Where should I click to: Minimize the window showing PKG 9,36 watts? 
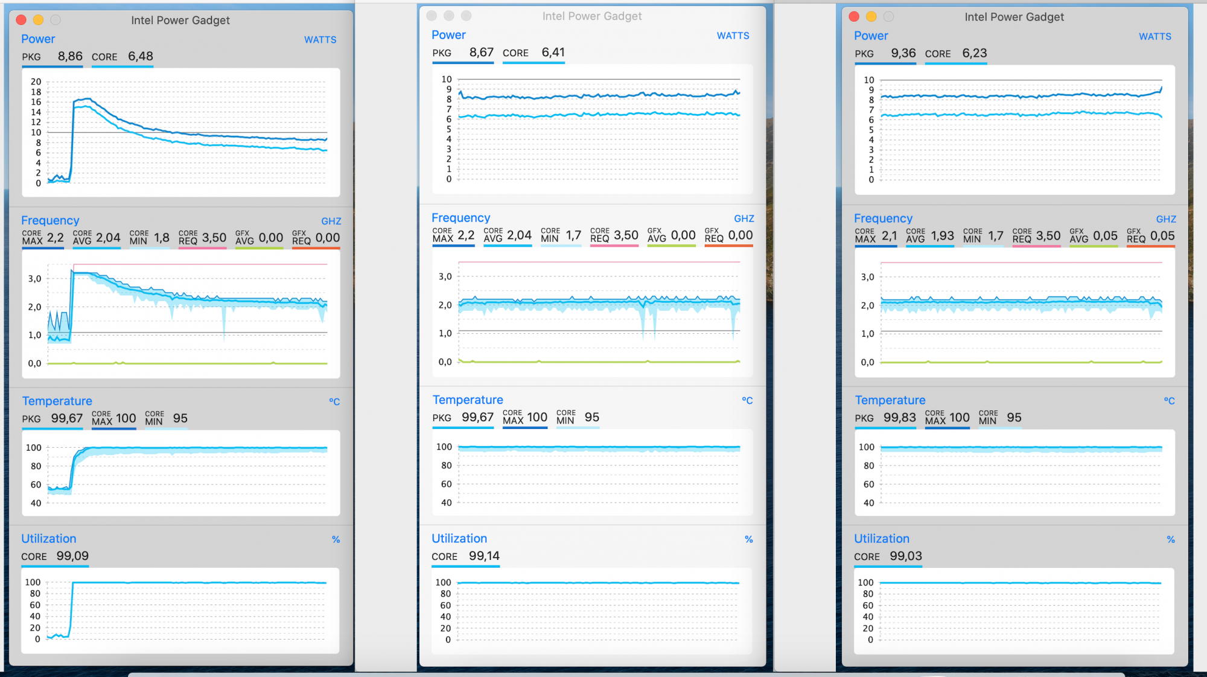[871, 17]
